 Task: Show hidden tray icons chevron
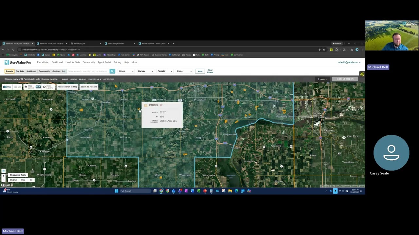326,191
